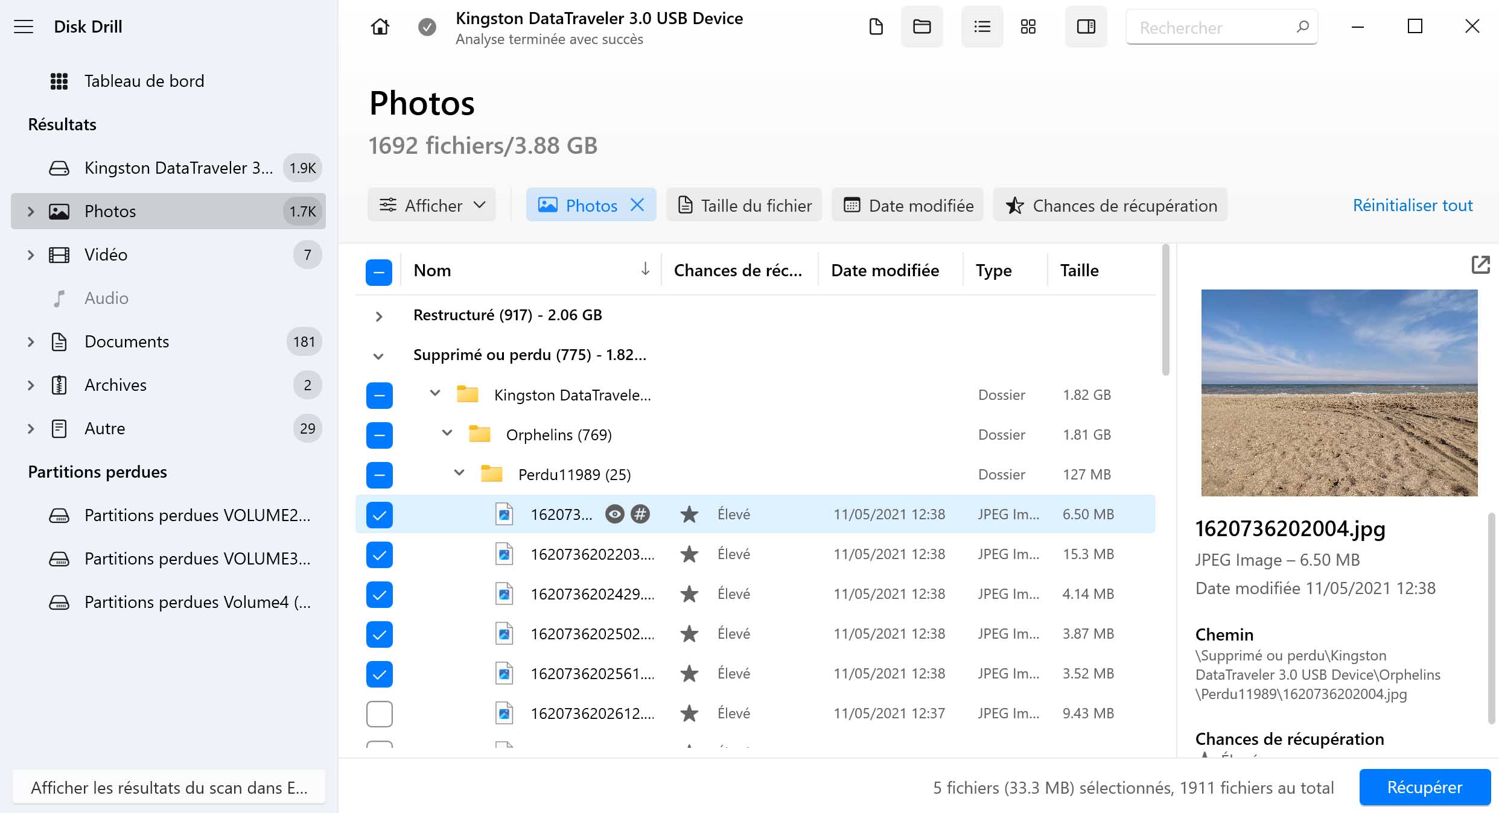Collapse the Perdu11989 (25) folder chevron

point(459,473)
